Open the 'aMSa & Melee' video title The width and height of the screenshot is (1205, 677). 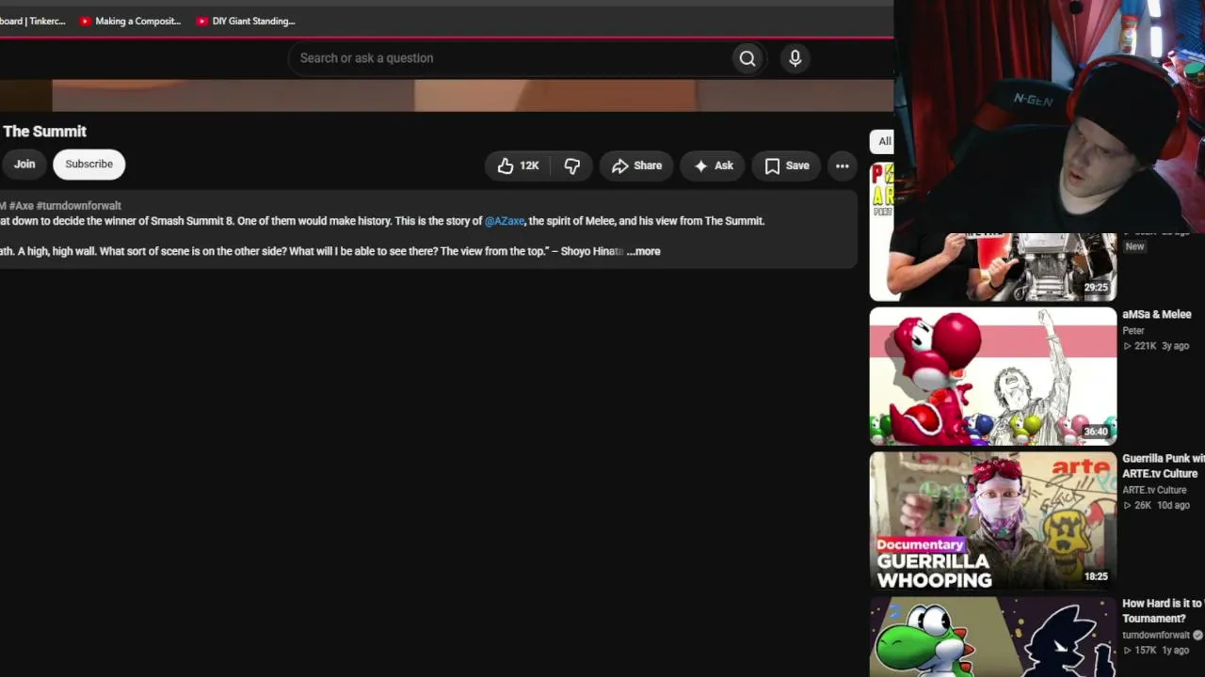coord(1157,314)
